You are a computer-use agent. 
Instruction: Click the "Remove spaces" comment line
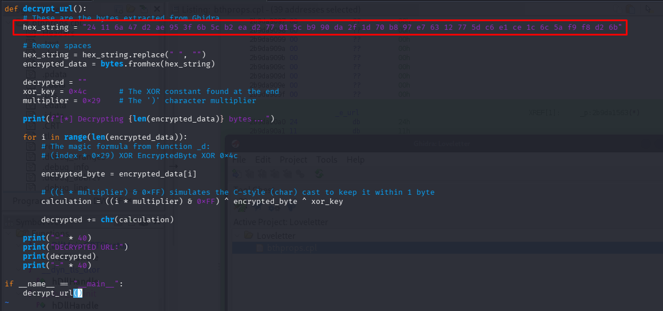tap(57, 46)
